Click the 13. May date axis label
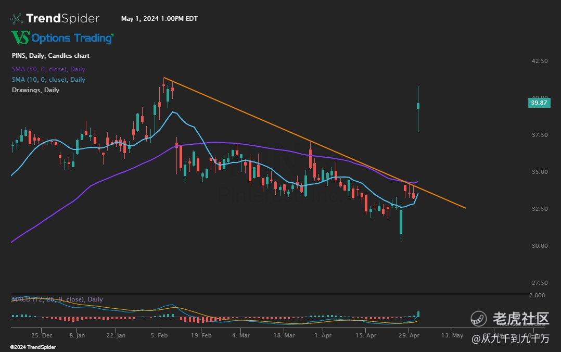 click(452, 335)
